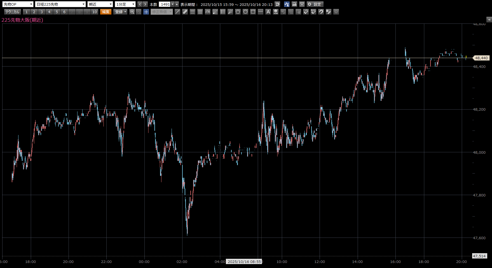Click the printer icon to print chart
Screen dimensions: 492x268
click(x=294, y=4)
